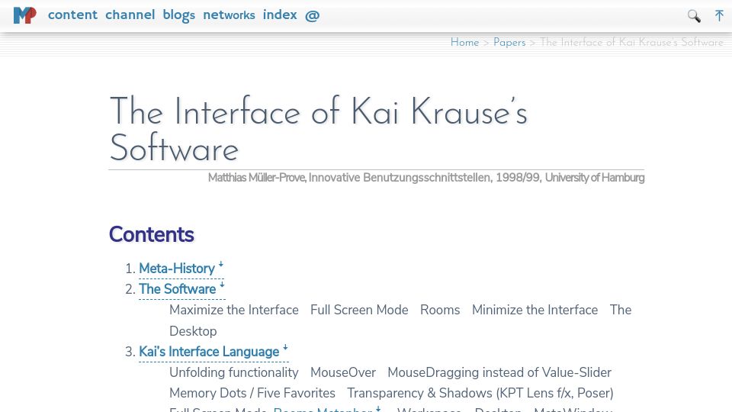Click the Unfolding functionality entry
732x412 pixels.
234,372
